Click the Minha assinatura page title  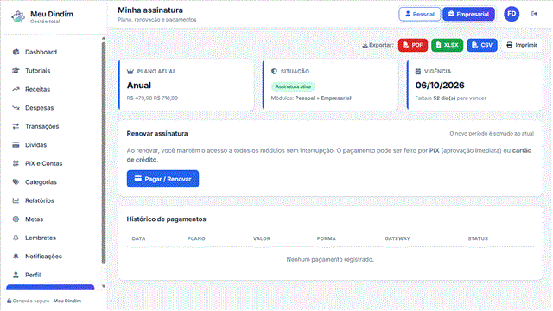click(x=150, y=10)
